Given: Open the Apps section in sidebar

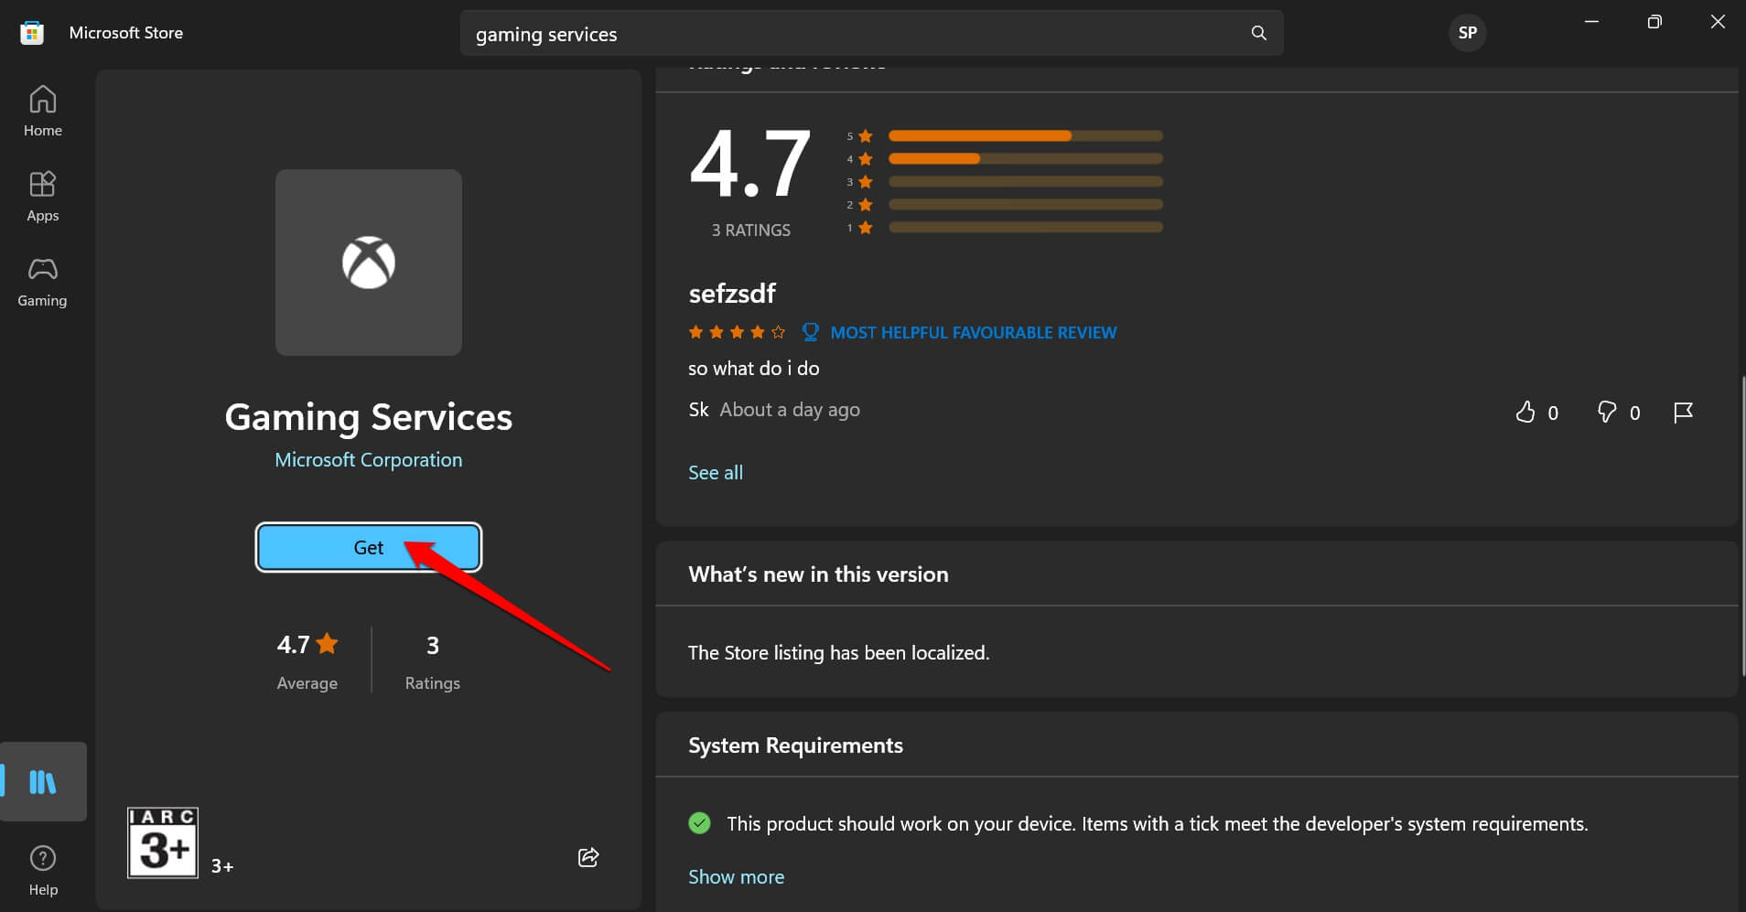Looking at the screenshot, I should pyautogui.click(x=43, y=196).
